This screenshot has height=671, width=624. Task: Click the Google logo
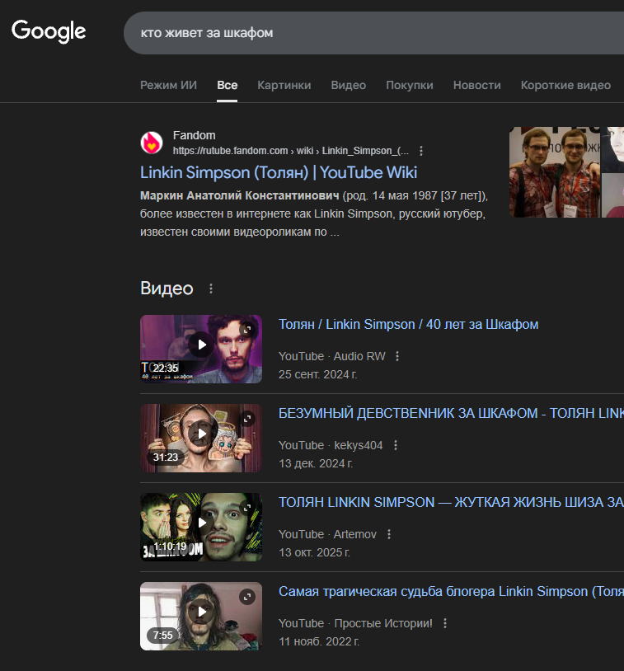pos(49,31)
